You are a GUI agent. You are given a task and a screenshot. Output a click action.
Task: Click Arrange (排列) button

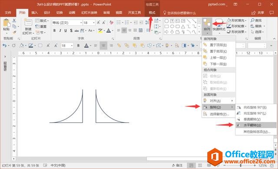tap(207, 26)
